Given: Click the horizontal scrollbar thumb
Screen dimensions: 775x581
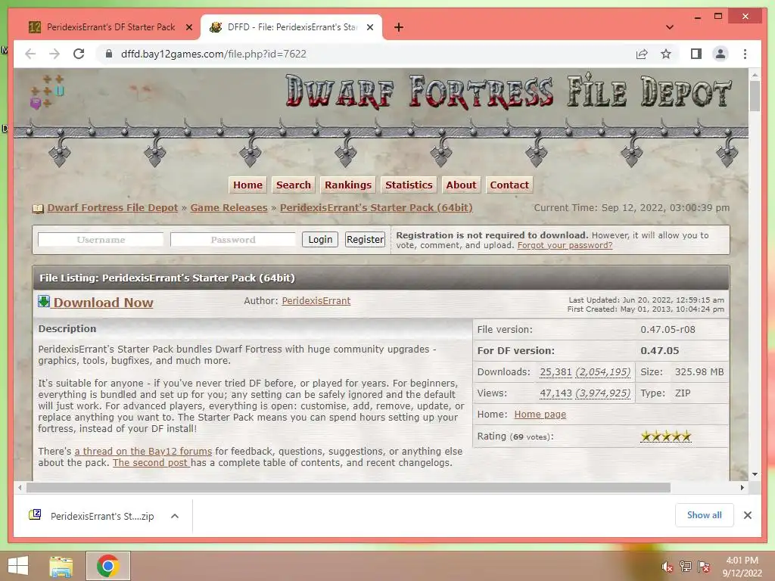Looking at the screenshot, I should point(348,488).
